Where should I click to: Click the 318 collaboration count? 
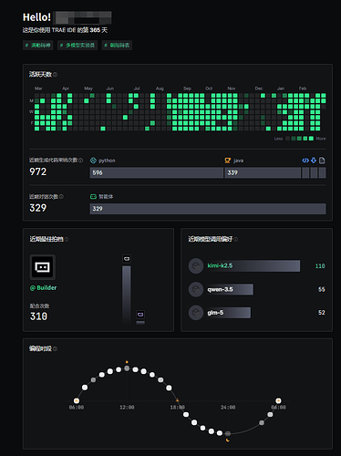tap(38, 316)
